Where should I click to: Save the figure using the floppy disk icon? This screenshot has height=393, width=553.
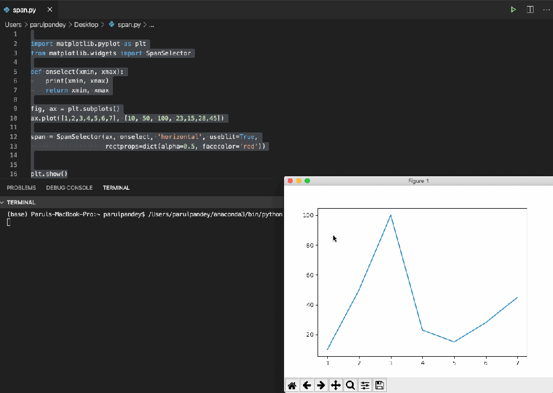coord(379,385)
